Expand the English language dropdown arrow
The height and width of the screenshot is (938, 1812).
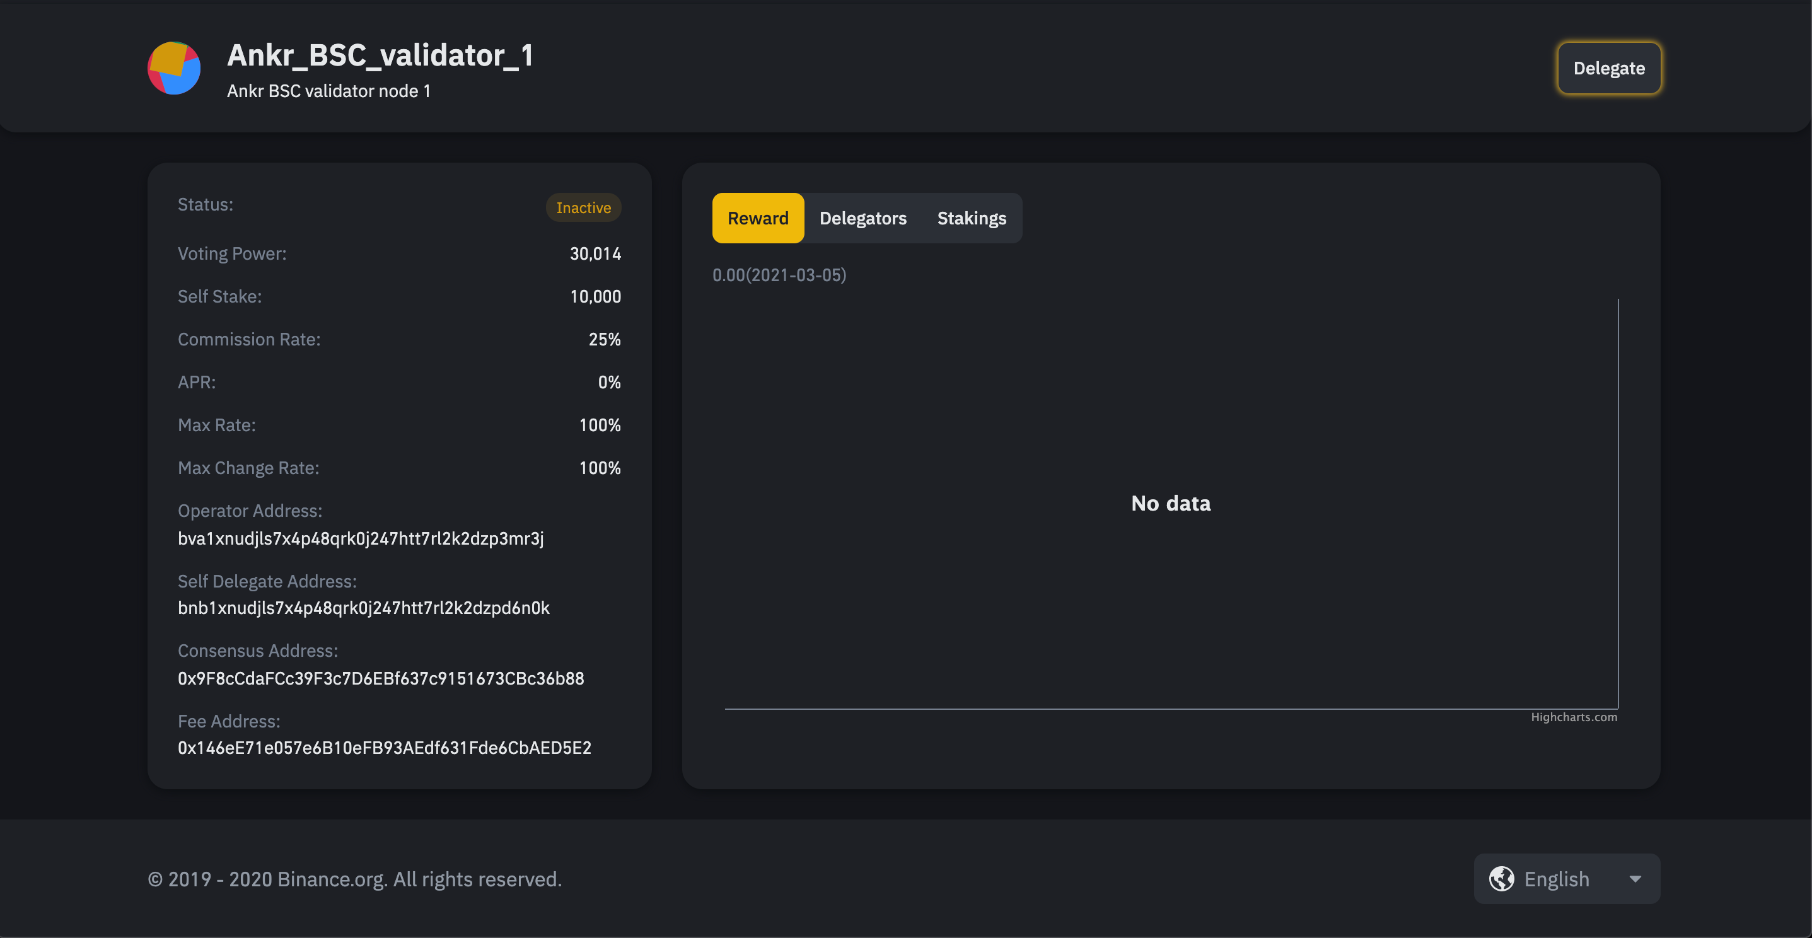pyautogui.click(x=1635, y=879)
